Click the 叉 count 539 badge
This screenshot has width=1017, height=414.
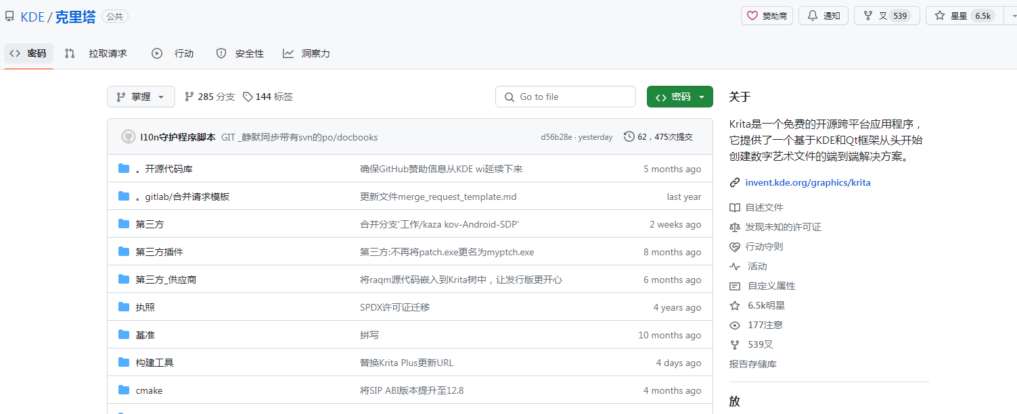pos(900,16)
